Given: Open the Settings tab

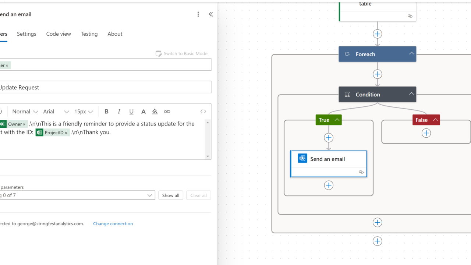Looking at the screenshot, I should pyautogui.click(x=26, y=34).
